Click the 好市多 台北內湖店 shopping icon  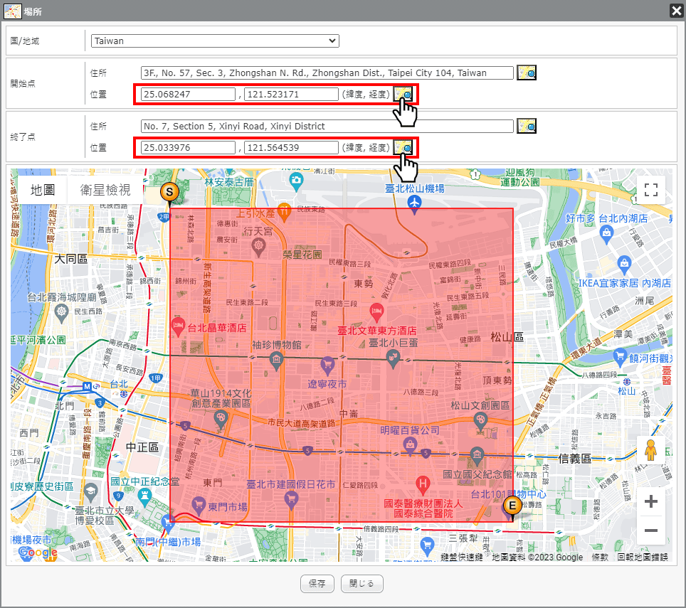pos(606,234)
